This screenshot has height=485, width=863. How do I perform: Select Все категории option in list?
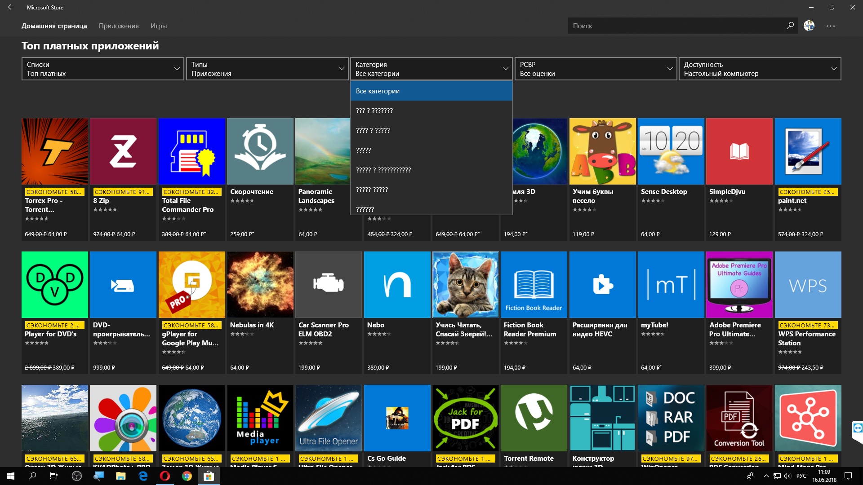tap(431, 91)
